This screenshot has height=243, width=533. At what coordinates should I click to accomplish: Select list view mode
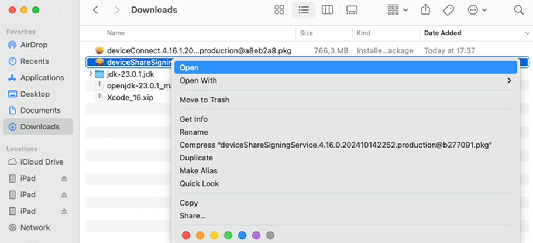(x=303, y=10)
